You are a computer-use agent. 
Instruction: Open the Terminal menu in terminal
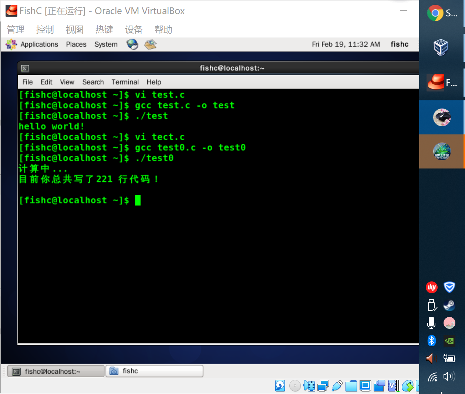click(125, 82)
